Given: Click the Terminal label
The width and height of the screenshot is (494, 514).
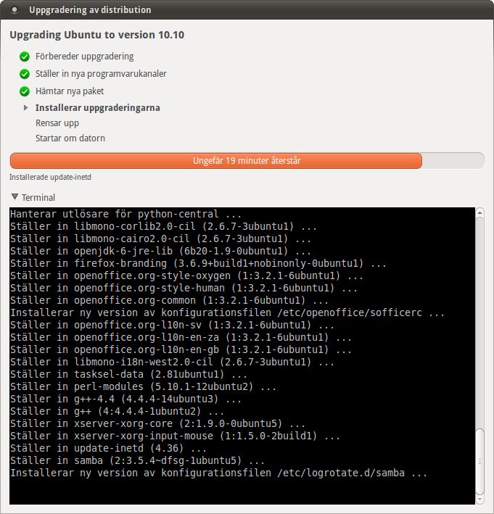Looking at the screenshot, I should [x=38, y=198].
